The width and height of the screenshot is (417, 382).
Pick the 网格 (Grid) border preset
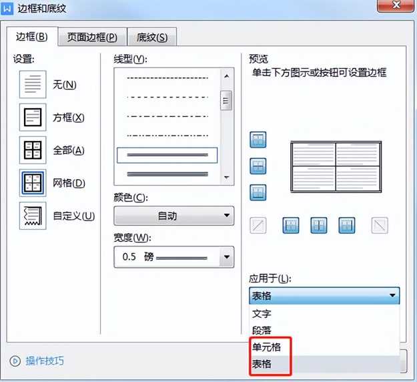[x=32, y=183]
